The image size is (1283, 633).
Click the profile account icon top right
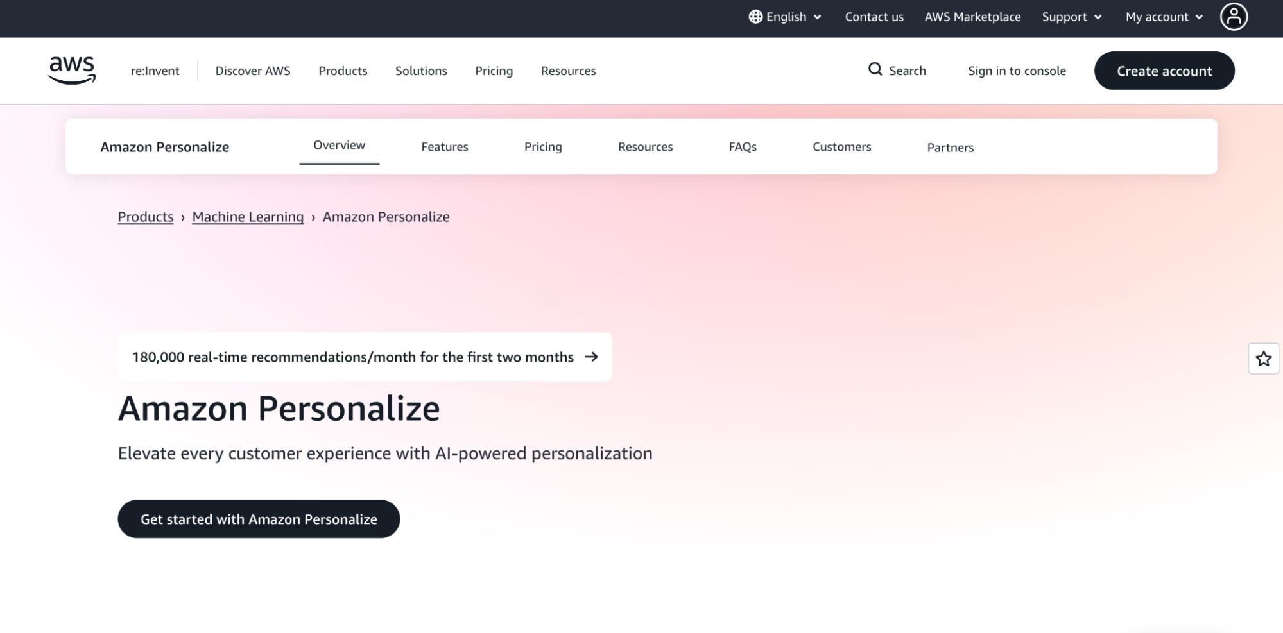pos(1234,17)
